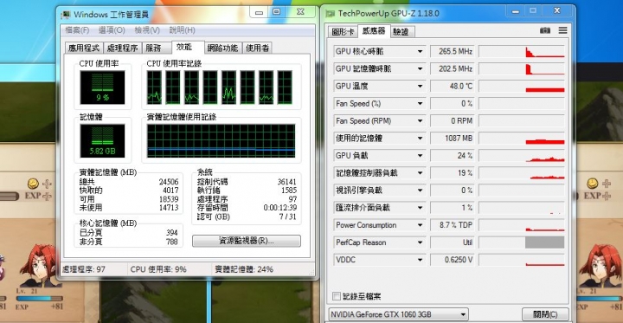
Task: Open the 檢視(V) menu in Task Manager
Action: pos(147,30)
